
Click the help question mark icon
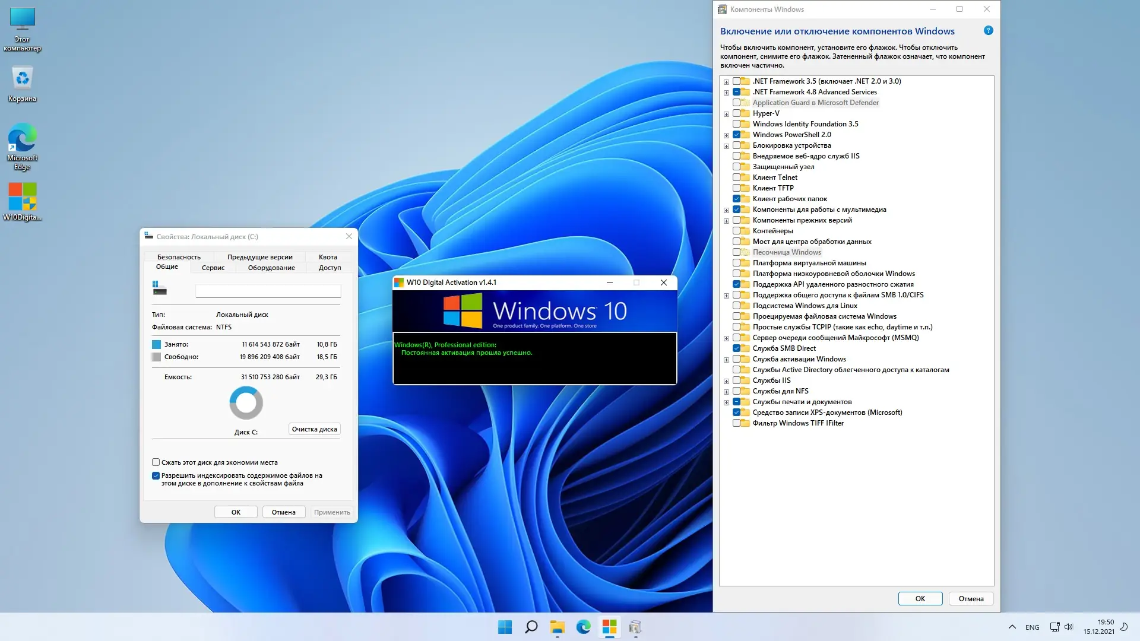point(988,31)
